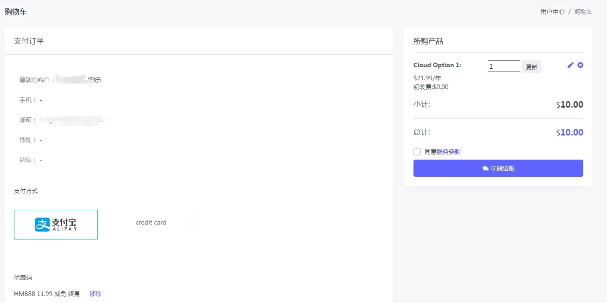Viewport: 607px width, 303px height.
Task: Go to 用户中心 in the breadcrumb
Action: click(552, 12)
